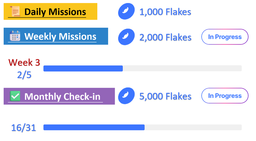
Task: Click the flake coin icon next to 1,000 Flakes
Action: 126,12
